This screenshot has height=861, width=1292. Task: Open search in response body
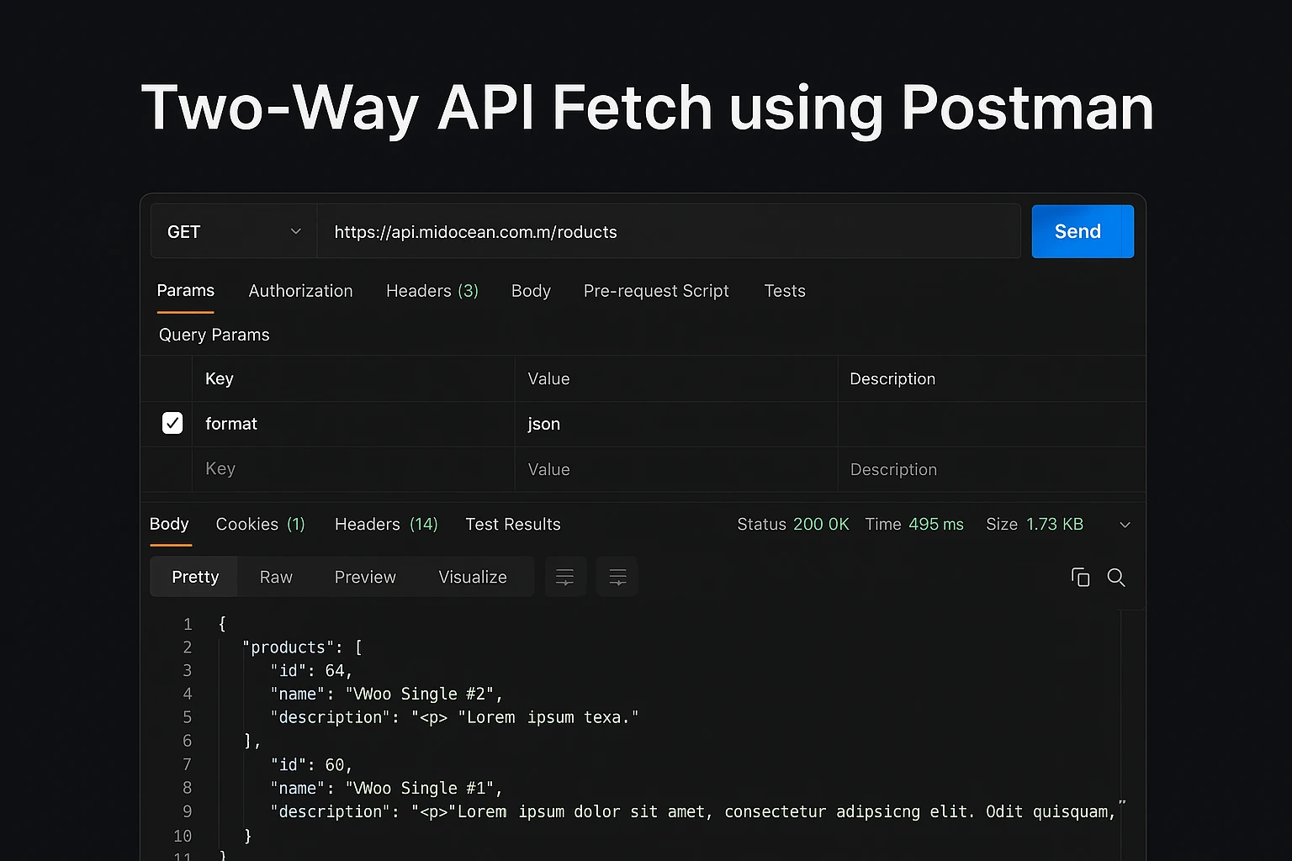(x=1116, y=578)
